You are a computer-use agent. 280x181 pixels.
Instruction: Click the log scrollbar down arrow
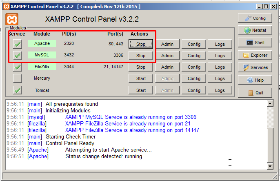[270, 166]
